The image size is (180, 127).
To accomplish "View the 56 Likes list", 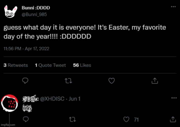I will 82,65.
